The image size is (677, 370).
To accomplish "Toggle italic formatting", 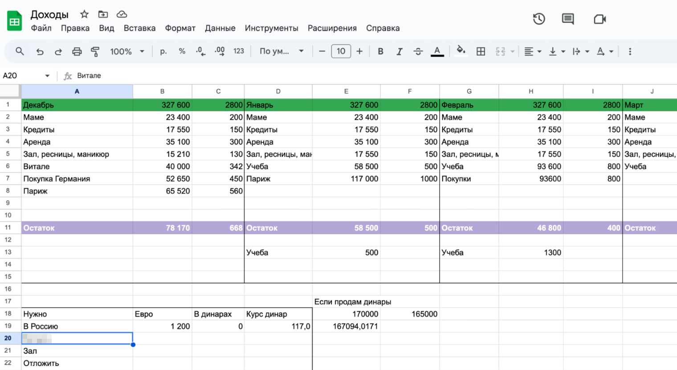I will [x=399, y=51].
